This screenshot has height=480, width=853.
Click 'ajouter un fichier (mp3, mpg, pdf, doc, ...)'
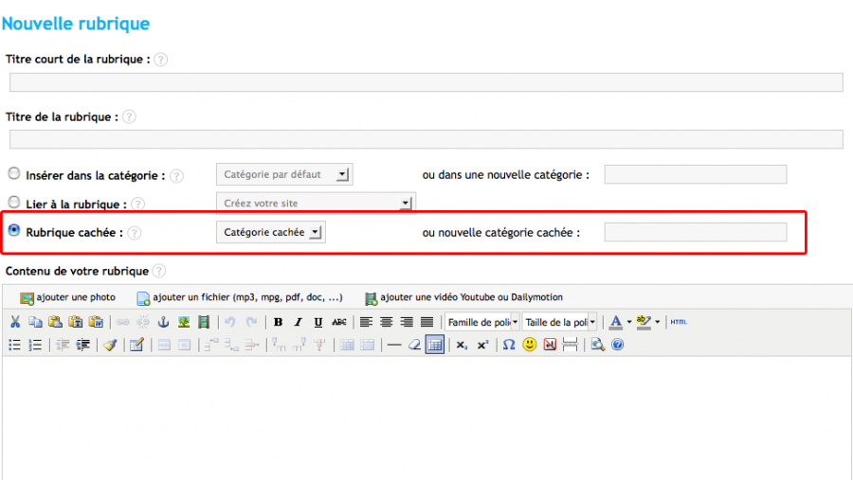pyautogui.click(x=240, y=297)
